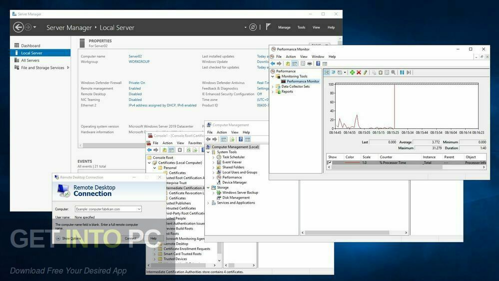Open the Tools menu in Server Manager
Screen dimensions: 499x281
(301, 27)
